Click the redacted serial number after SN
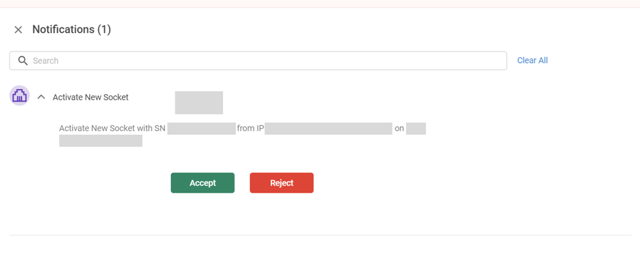 201,128
